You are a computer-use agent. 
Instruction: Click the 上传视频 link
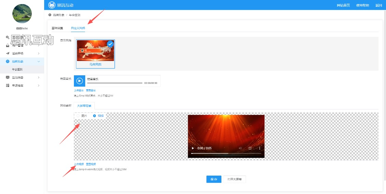79,164
